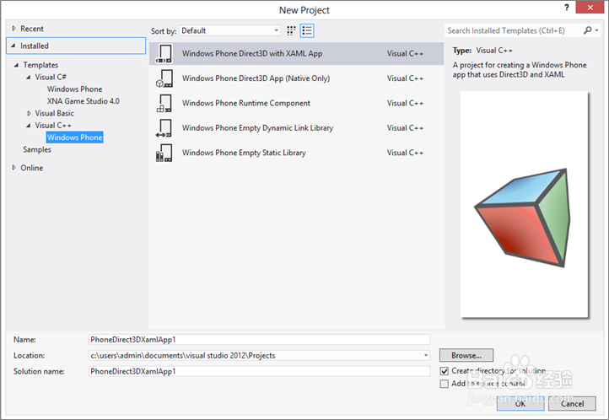Expand the Recent section
The height and width of the screenshot is (420, 609).
pyautogui.click(x=14, y=29)
